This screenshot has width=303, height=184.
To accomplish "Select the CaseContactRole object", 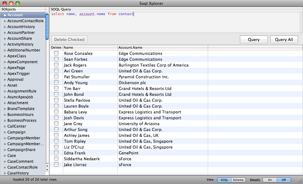I will 22,167.
